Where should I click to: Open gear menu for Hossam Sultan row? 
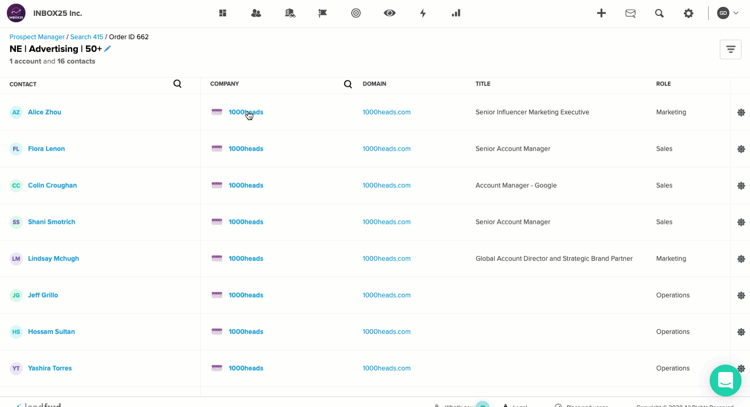(x=741, y=332)
